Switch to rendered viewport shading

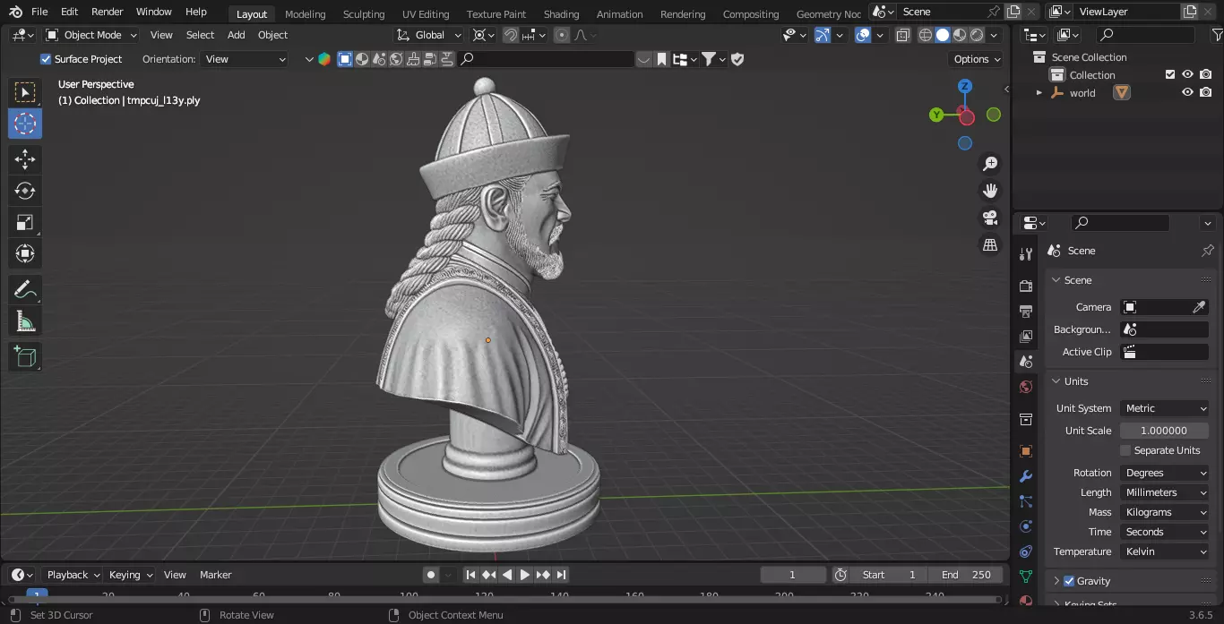977,35
